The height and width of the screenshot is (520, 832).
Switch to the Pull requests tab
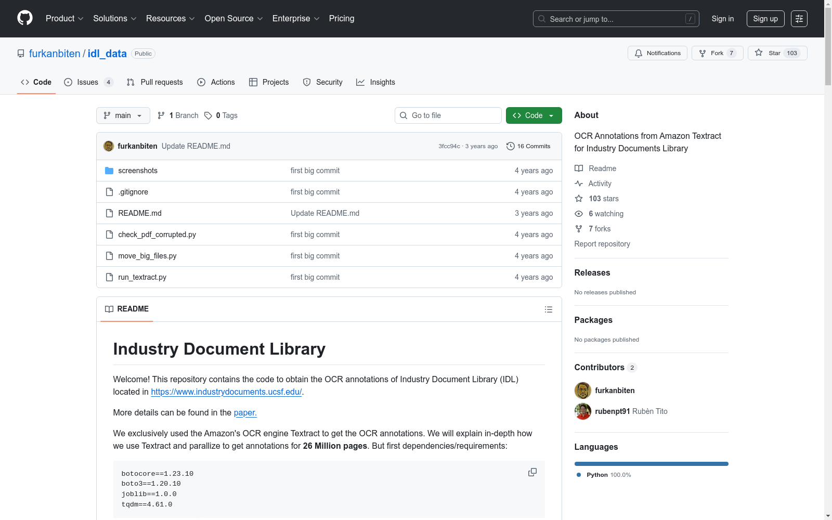point(155,82)
